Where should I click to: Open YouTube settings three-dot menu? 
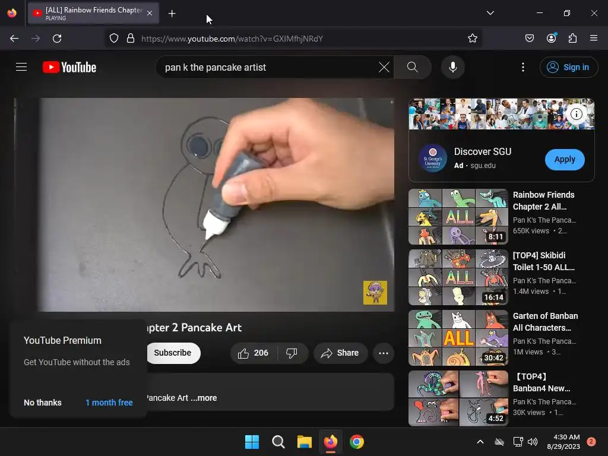point(522,67)
